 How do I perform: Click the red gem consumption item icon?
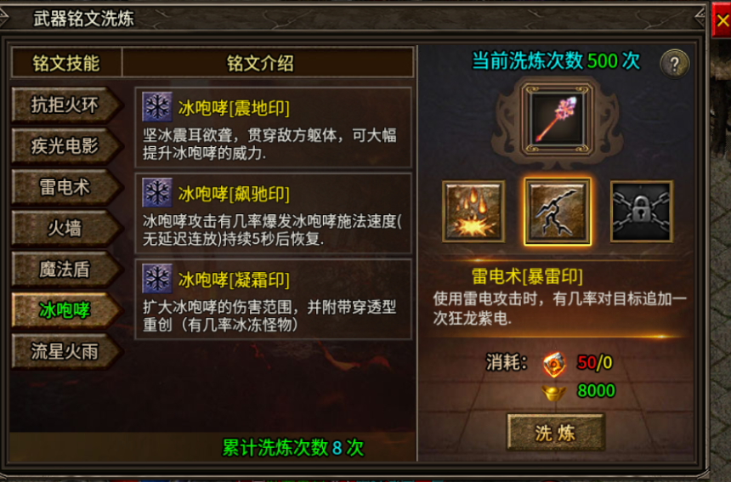(x=554, y=364)
